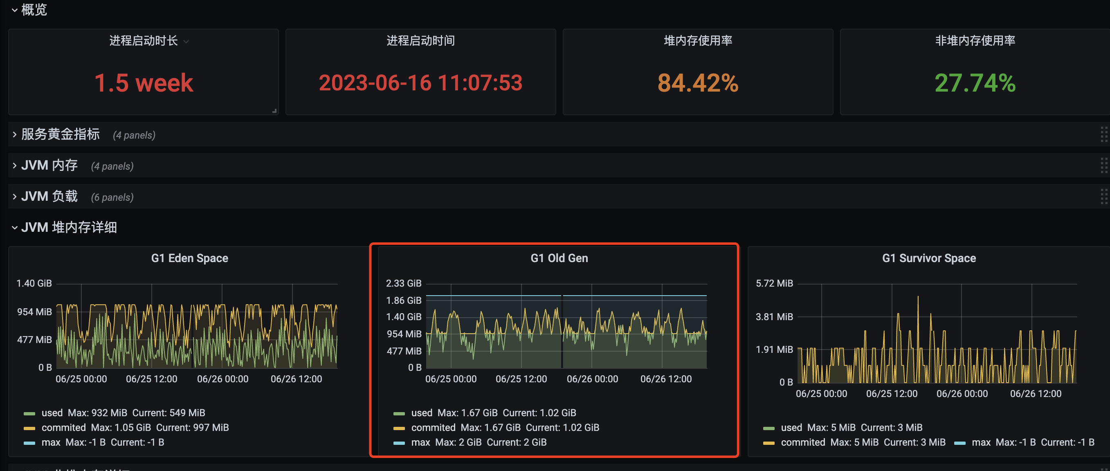
Task: Click blue max swatch in G1 Old Gen legend
Action: tap(399, 443)
